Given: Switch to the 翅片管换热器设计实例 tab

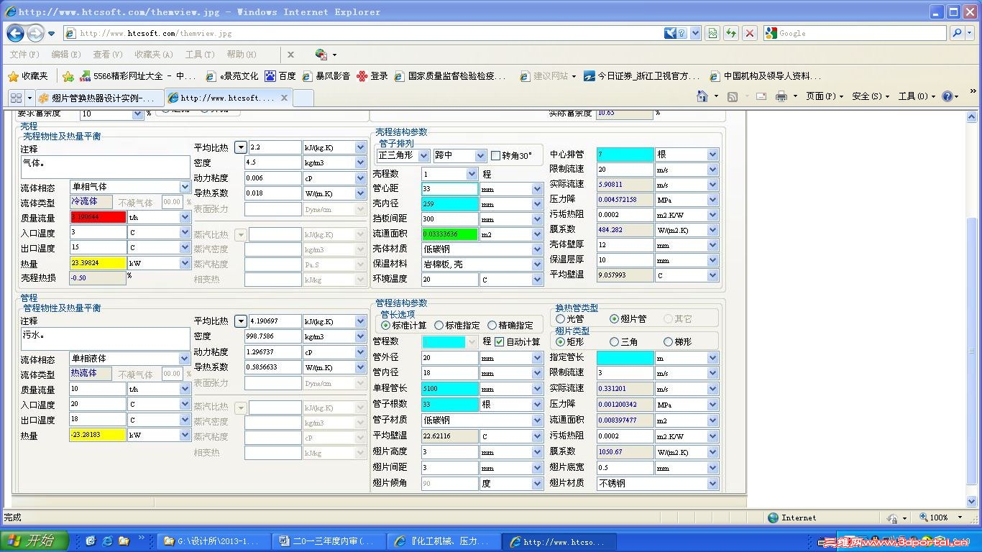Looking at the screenshot, I should 100,98.
